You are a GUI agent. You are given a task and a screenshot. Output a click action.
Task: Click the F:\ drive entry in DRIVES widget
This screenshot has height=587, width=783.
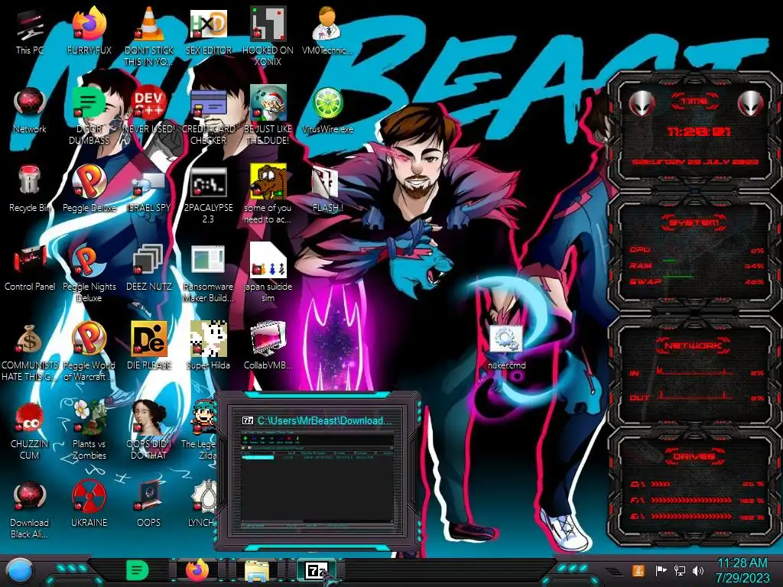point(697,500)
